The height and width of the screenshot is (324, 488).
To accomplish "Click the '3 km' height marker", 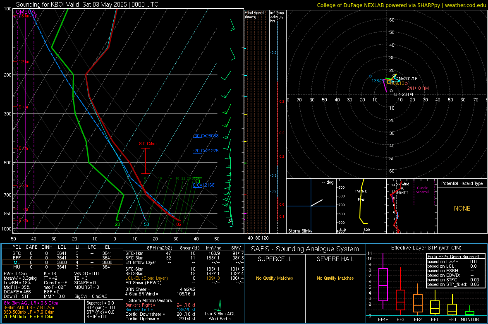I will [23, 185].
